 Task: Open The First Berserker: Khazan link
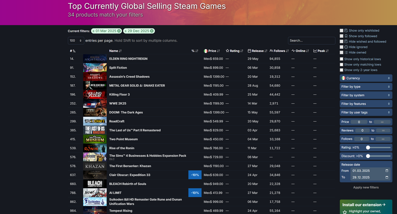(130, 166)
